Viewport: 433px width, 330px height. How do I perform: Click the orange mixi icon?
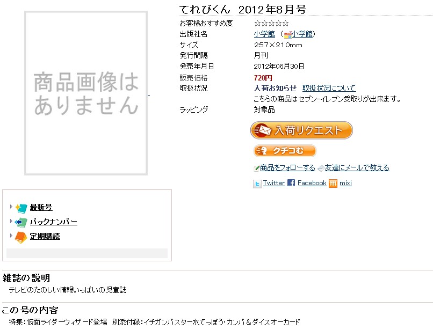pos(333,184)
